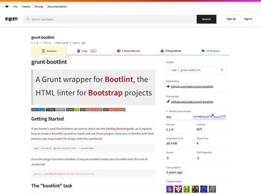The image size is (261, 194).
Task: Open the Grunt link in Getting Started paragraph
Action: 60,129
